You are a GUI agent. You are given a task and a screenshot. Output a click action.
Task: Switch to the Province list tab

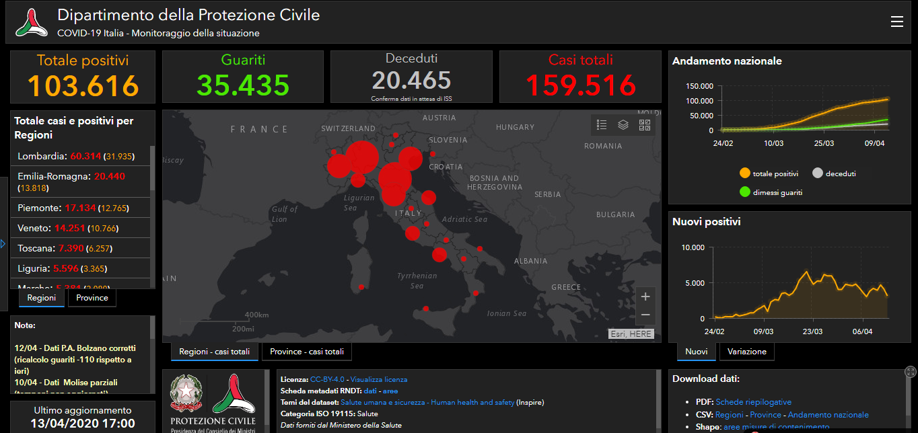pos(92,298)
